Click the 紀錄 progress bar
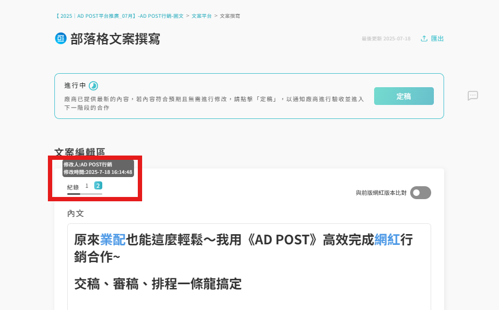This screenshot has height=310, width=499. point(85,194)
